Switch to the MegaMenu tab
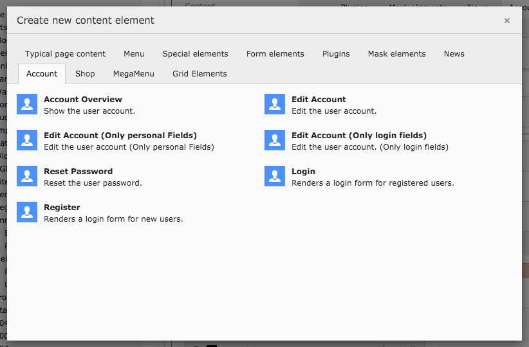 tap(134, 74)
